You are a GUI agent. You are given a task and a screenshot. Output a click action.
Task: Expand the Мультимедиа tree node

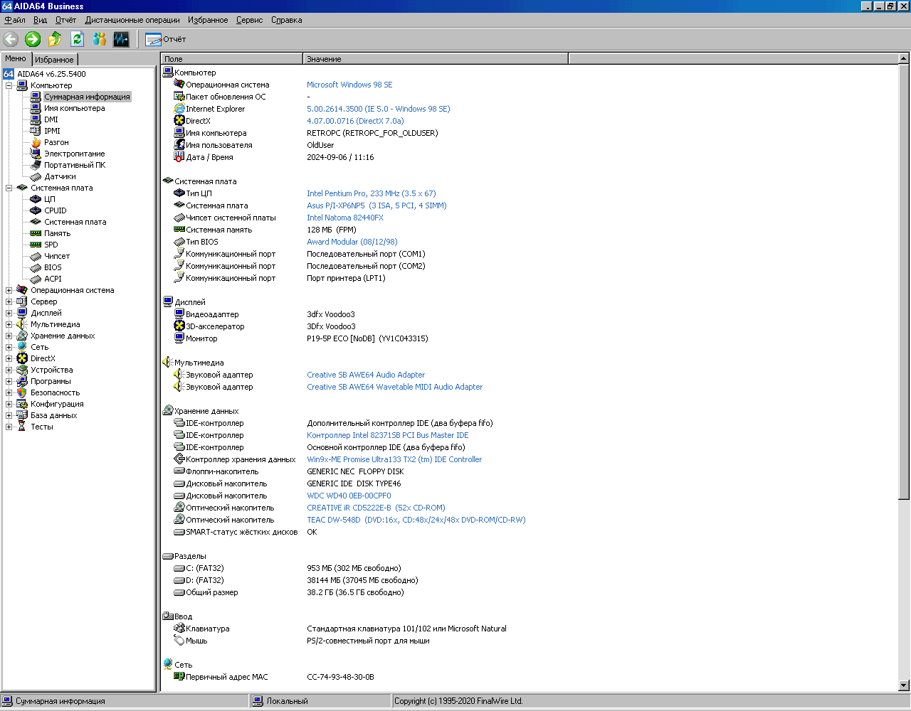tap(9, 324)
